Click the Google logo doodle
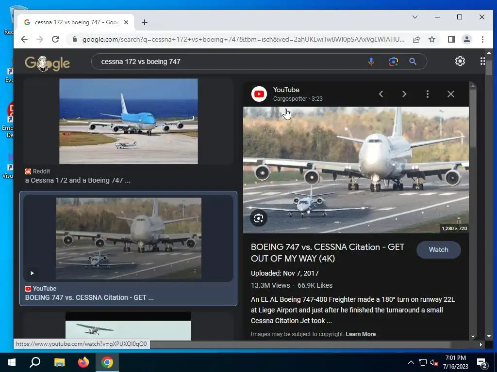 point(48,63)
